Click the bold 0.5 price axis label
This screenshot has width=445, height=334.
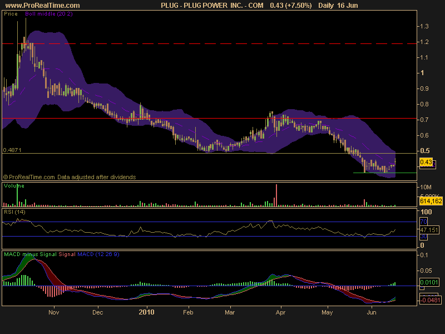[425, 151]
